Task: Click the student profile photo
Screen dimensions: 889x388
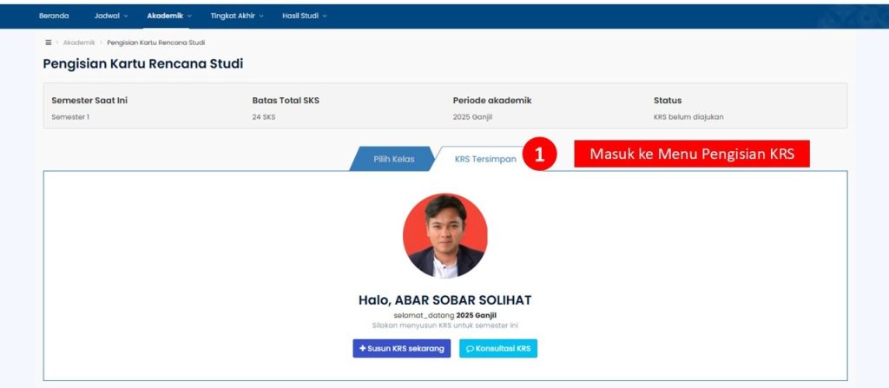Action: pyautogui.click(x=444, y=235)
